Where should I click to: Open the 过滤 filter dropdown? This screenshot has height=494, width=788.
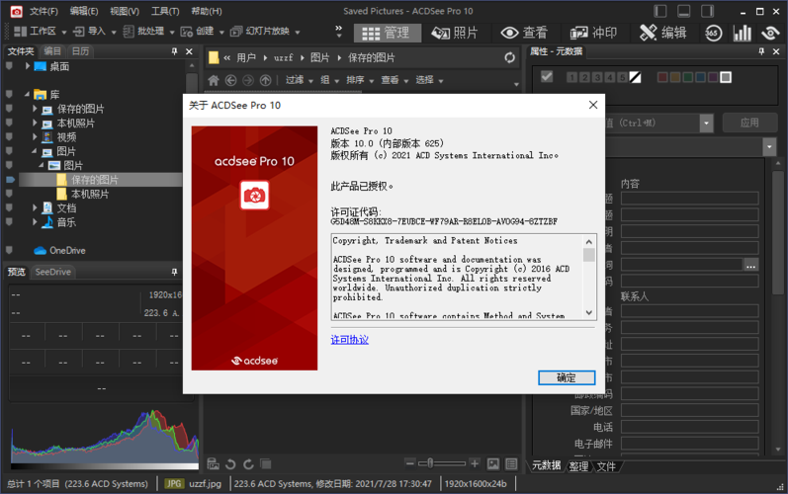[x=299, y=80]
